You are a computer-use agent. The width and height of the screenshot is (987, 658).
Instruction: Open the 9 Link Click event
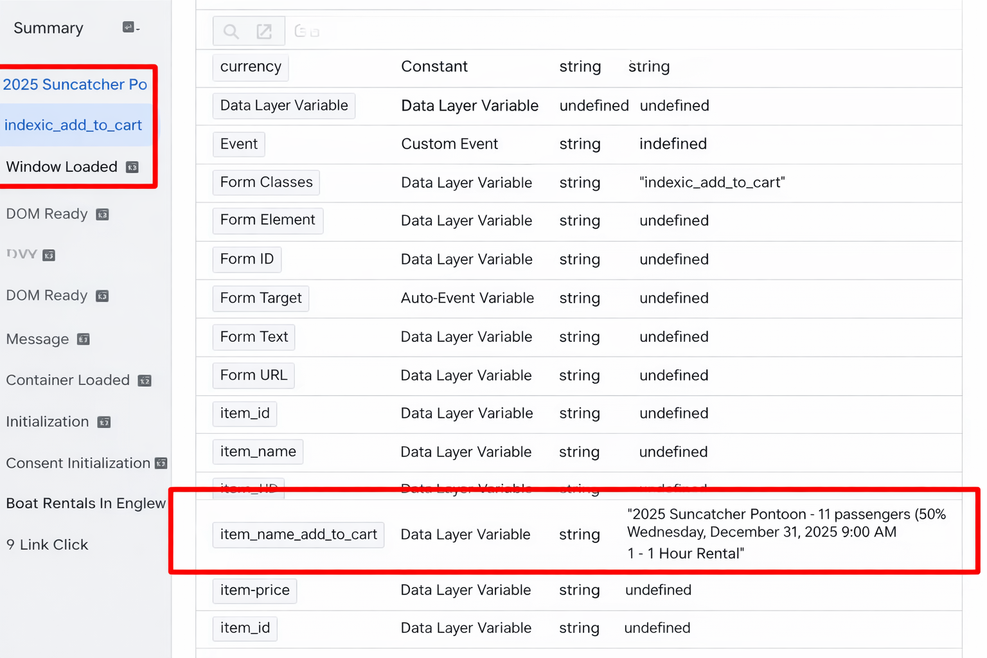coord(48,545)
